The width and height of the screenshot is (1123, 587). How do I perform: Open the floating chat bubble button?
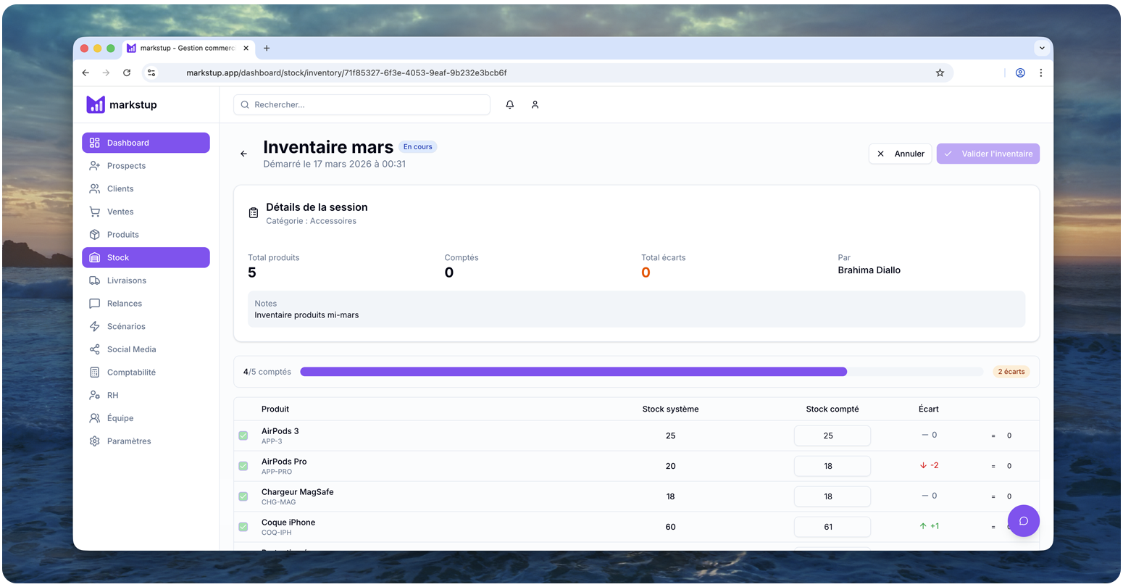point(1024,520)
